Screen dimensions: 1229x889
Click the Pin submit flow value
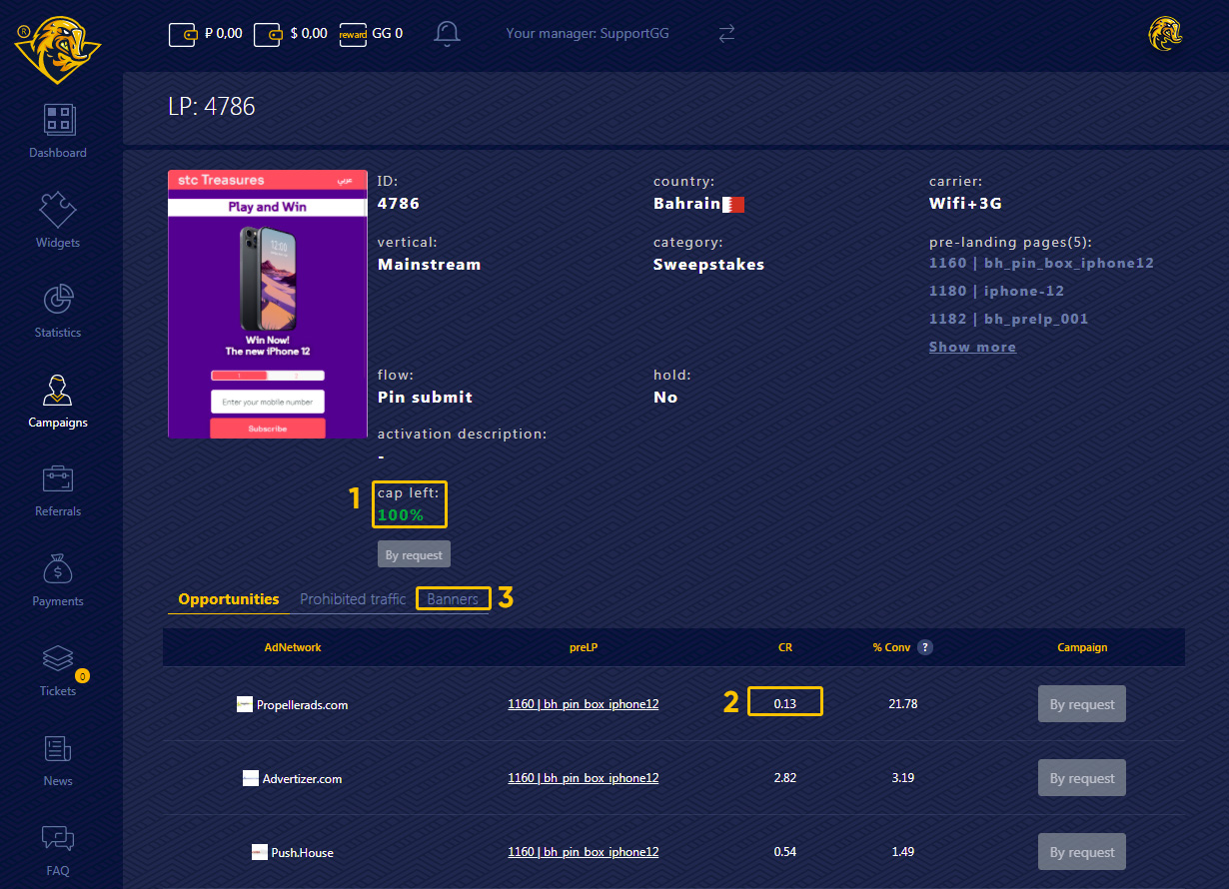(425, 397)
